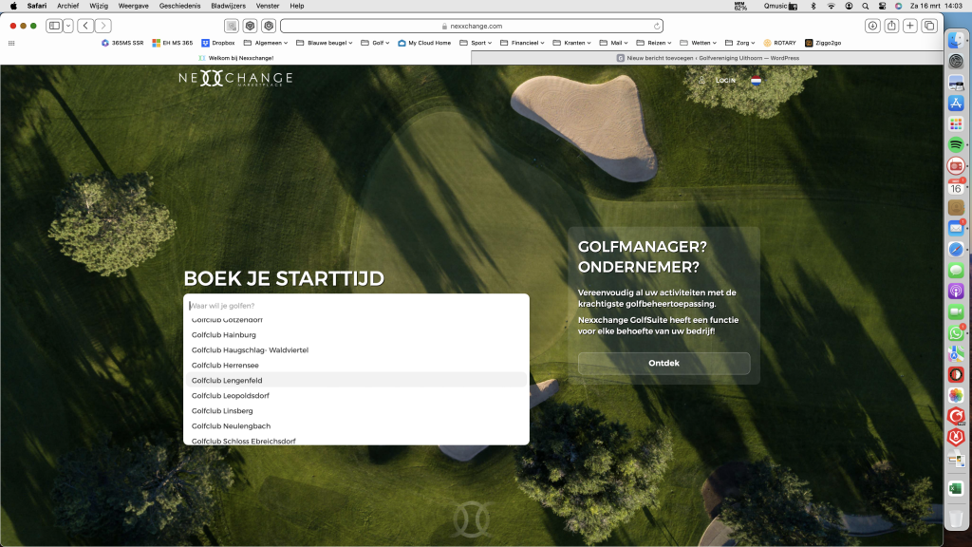The image size is (972, 547).
Task: Show Safari tab overview
Action: pyautogui.click(x=929, y=26)
